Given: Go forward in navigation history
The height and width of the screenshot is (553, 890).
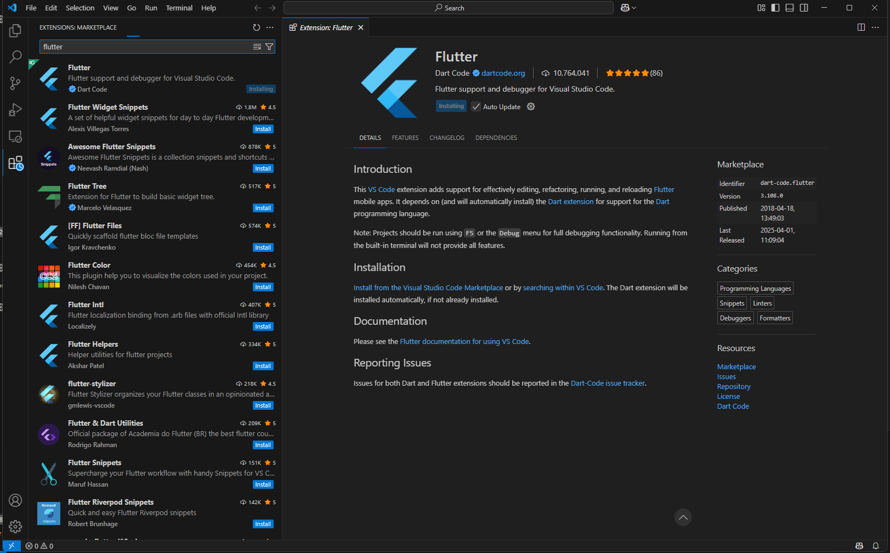Looking at the screenshot, I should click(272, 8).
